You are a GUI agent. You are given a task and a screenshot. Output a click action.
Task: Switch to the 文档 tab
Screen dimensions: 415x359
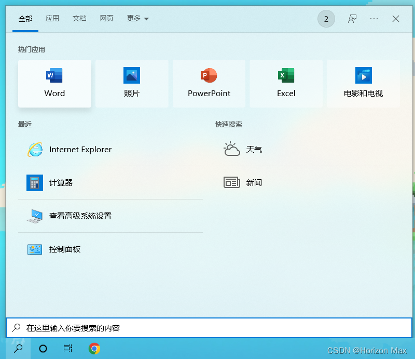tap(79, 18)
